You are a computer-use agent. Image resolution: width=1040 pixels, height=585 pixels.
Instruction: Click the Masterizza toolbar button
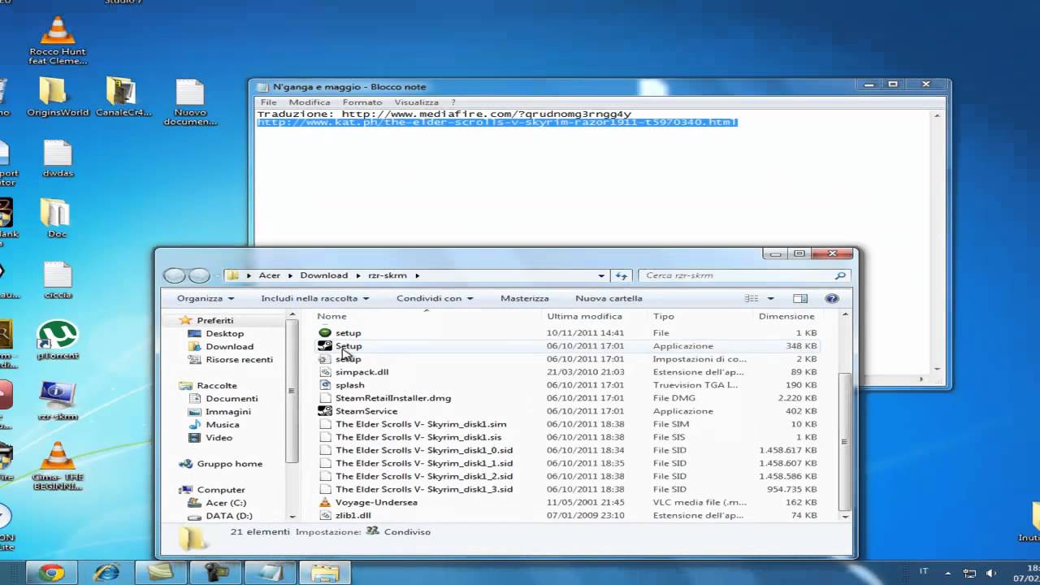click(524, 298)
